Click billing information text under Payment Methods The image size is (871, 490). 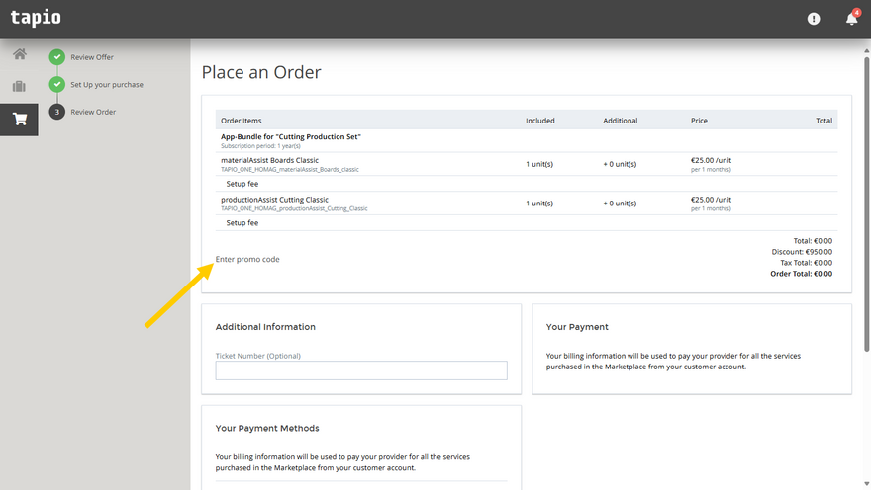pyautogui.click(x=342, y=462)
